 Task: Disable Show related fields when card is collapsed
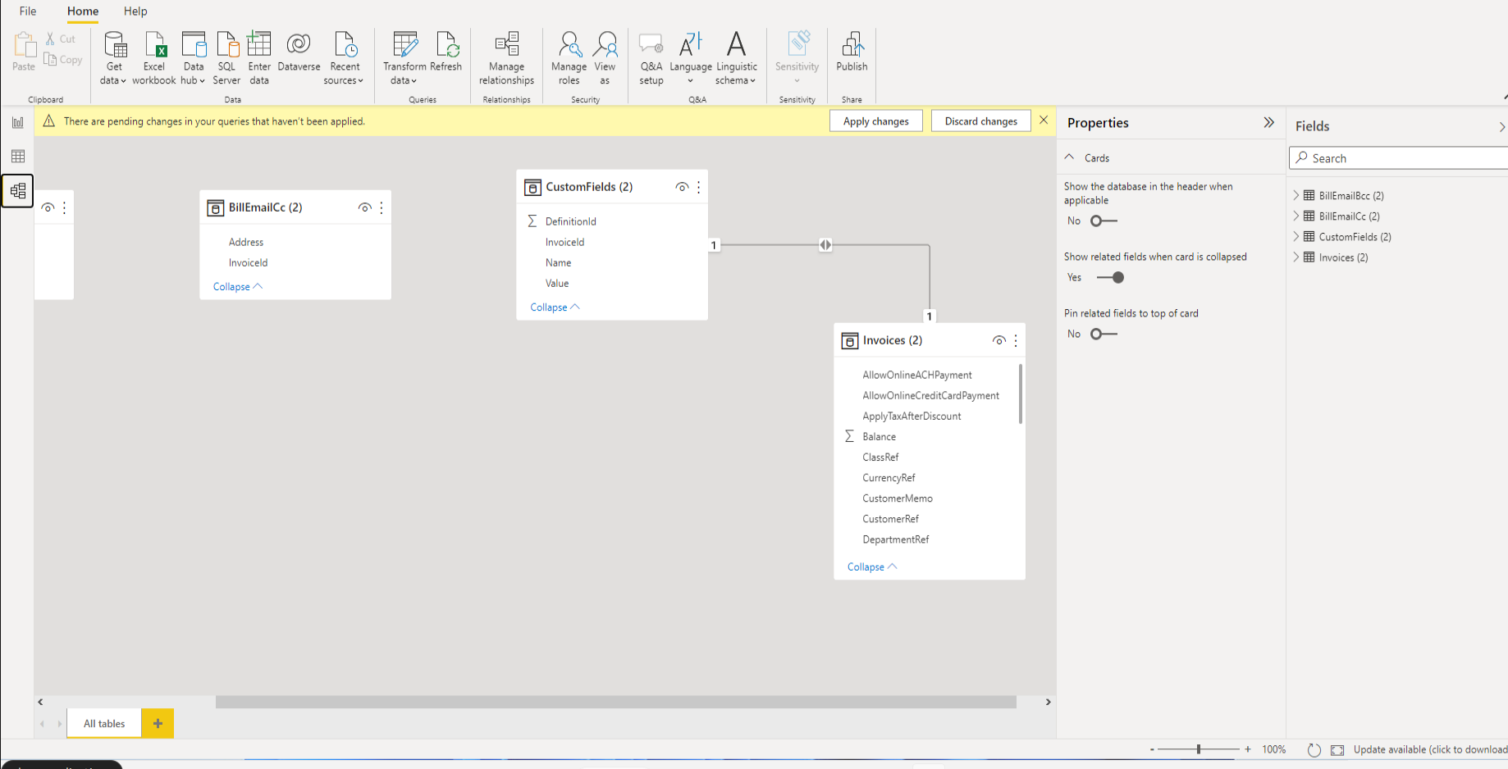coord(1111,277)
